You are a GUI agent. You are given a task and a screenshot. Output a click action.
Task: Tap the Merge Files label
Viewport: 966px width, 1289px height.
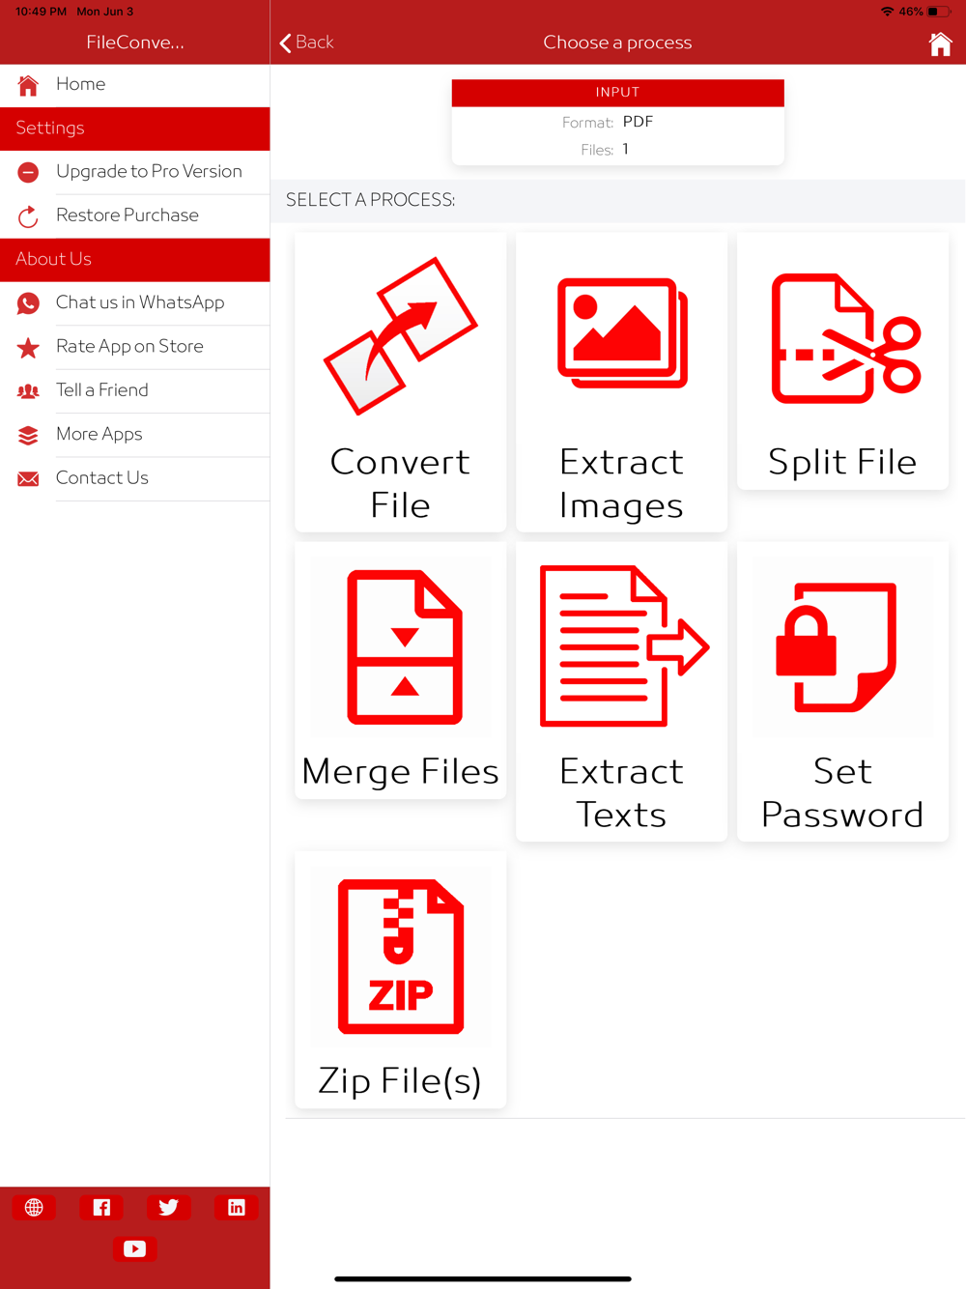[x=400, y=771]
